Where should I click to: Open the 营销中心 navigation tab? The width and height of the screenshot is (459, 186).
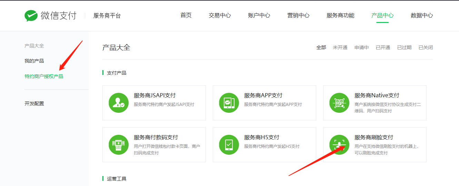coord(298,15)
